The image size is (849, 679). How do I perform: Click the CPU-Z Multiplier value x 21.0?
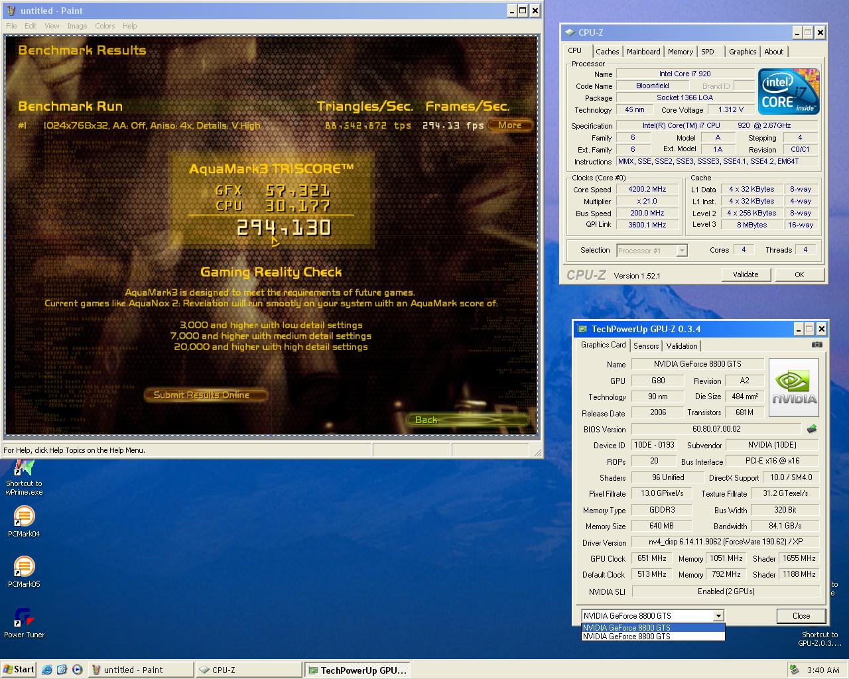coord(647,201)
